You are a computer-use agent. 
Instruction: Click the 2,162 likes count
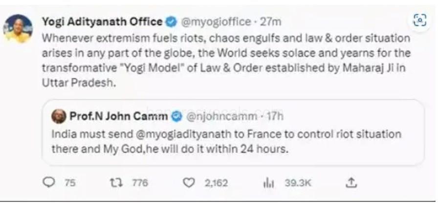[216, 183]
